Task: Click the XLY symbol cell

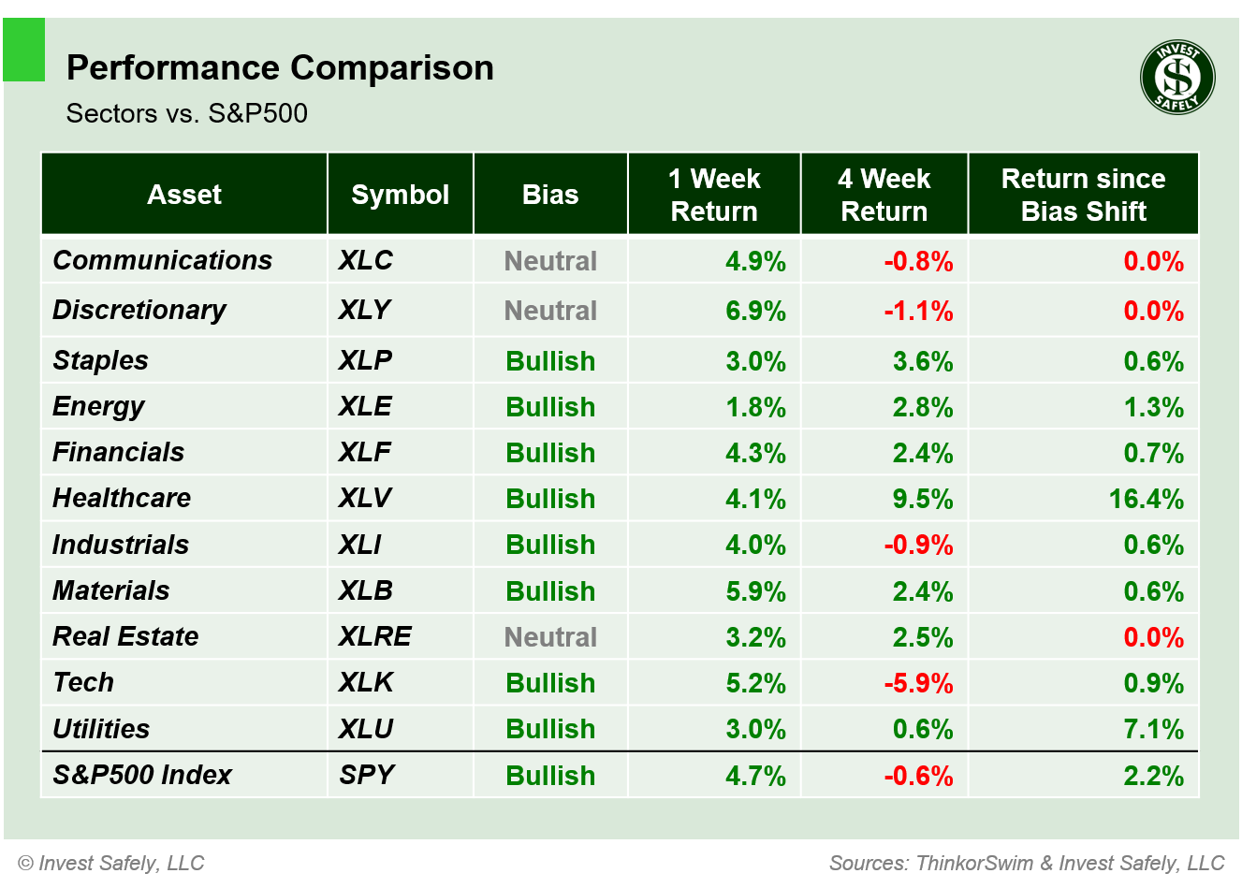Action: click(x=364, y=310)
